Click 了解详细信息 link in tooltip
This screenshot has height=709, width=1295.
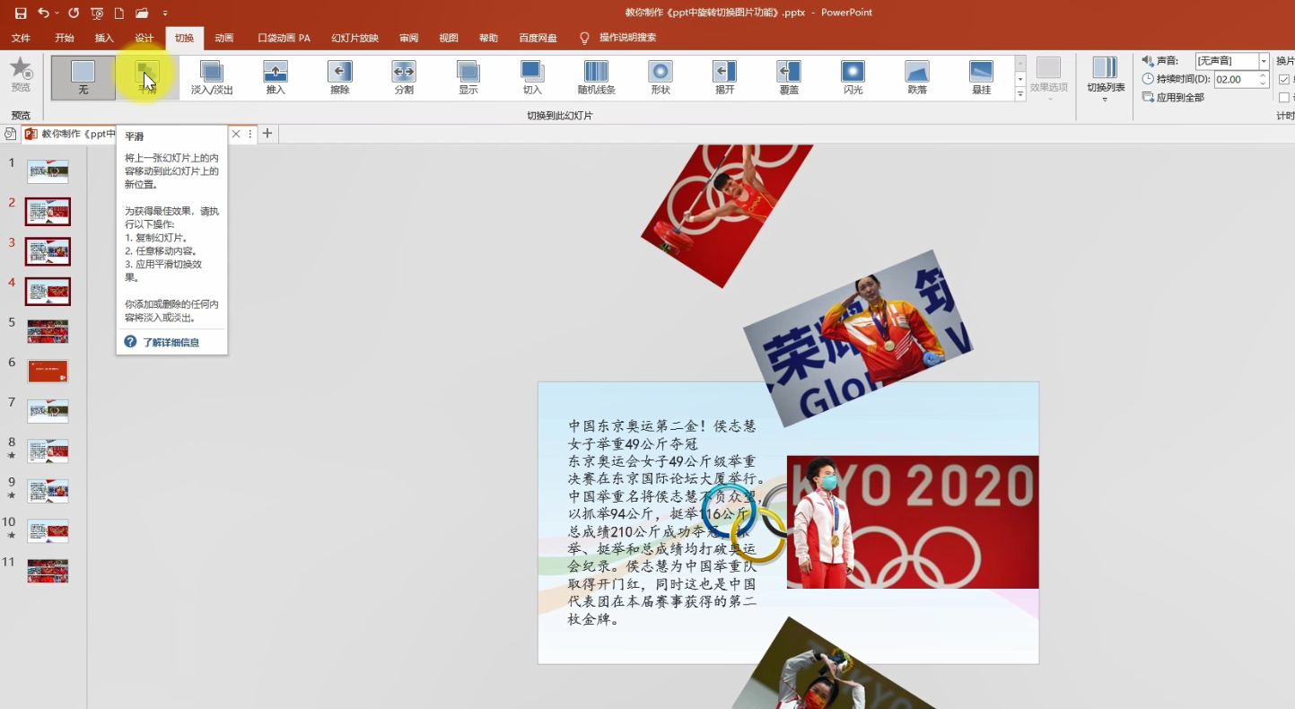[171, 342]
